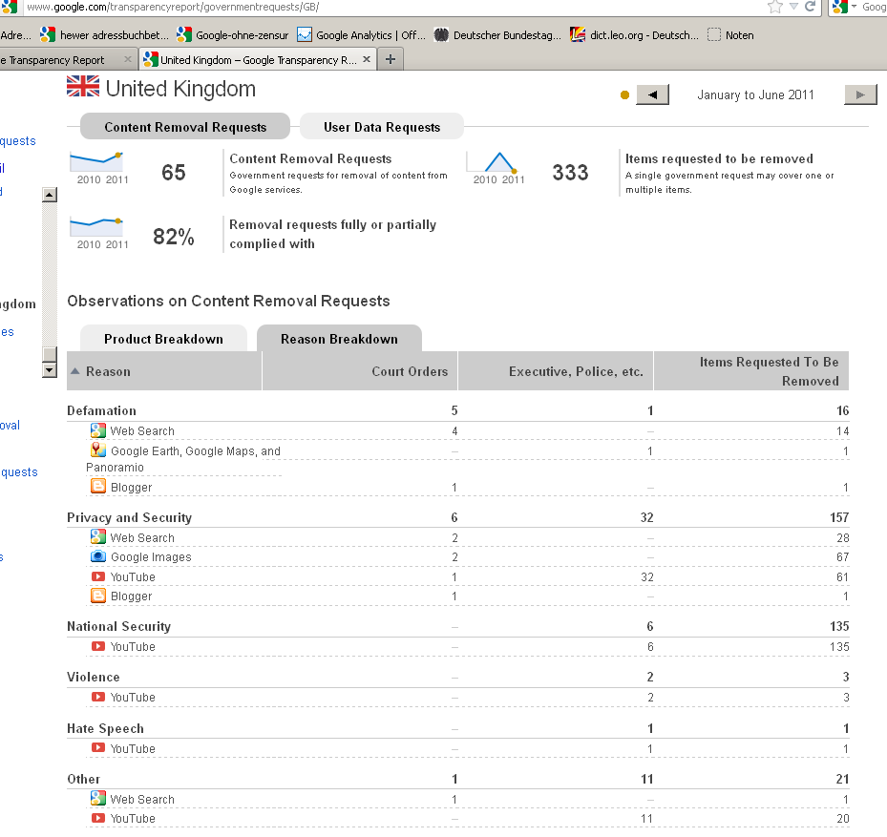Click the sidebar scrollbar thumb
The width and height of the screenshot is (887, 837).
[x=50, y=354]
